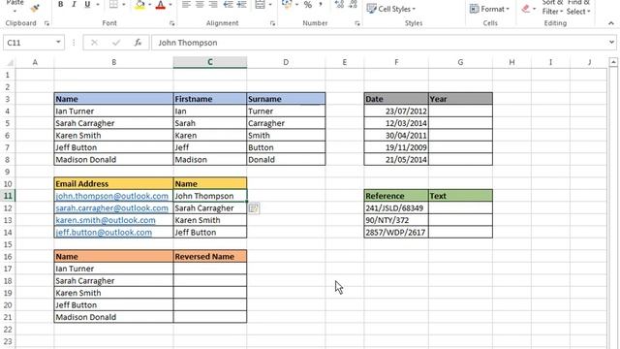Decrease decimal places
Screen dimensions: 620x349
(353, 4)
